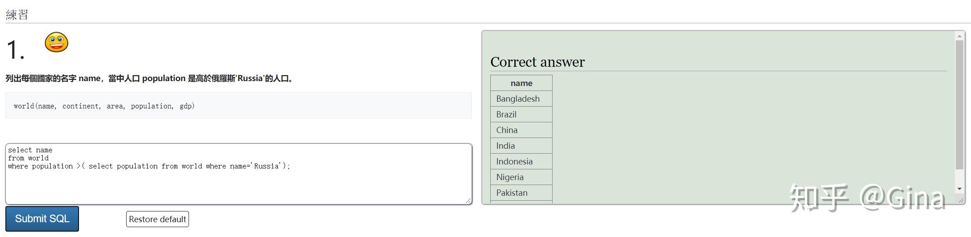
Task: Click the Correct answer heading
Action: pyautogui.click(x=537, y=62)
